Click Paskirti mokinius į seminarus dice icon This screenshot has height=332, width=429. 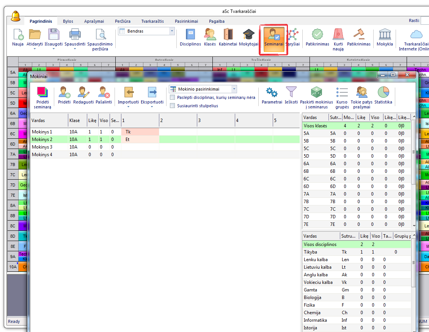pos(316,92)
